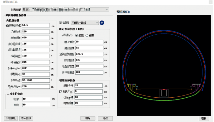The image size is (214, 122).
Task: Click the 刷新 button under preview
Action: [204, 119]
